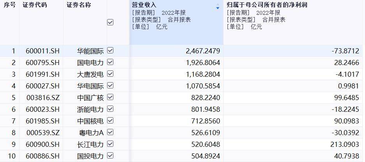Viewport: 365px width, 162px height.
Task: Click net profit value -30.0392
Action: [346, 133]
